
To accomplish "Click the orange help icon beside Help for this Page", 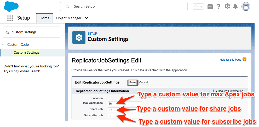I will (x=244, y=59).
